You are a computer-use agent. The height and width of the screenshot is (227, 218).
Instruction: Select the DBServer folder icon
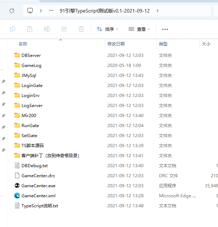(17, 55)
